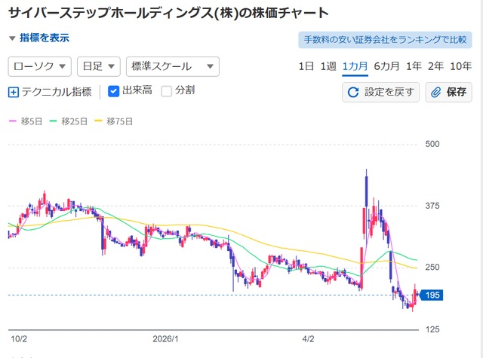The height and width of the screenshot is (358, 483).
Task: Toggle the 移5日 moving average legend
Action: pos(26,121)
